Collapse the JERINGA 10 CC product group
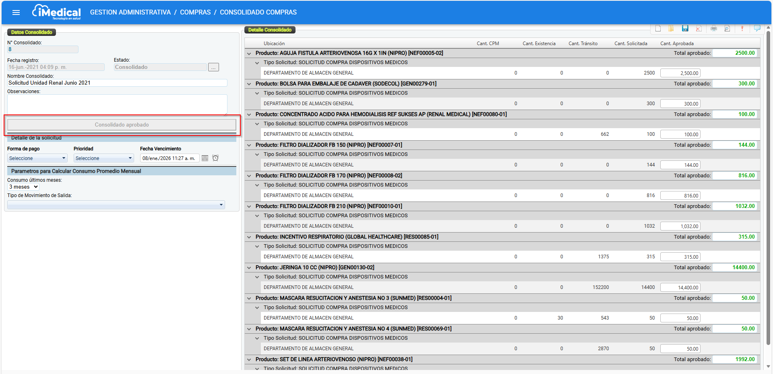The height and width of the screenshot is (374, 773). click(249, 268)
